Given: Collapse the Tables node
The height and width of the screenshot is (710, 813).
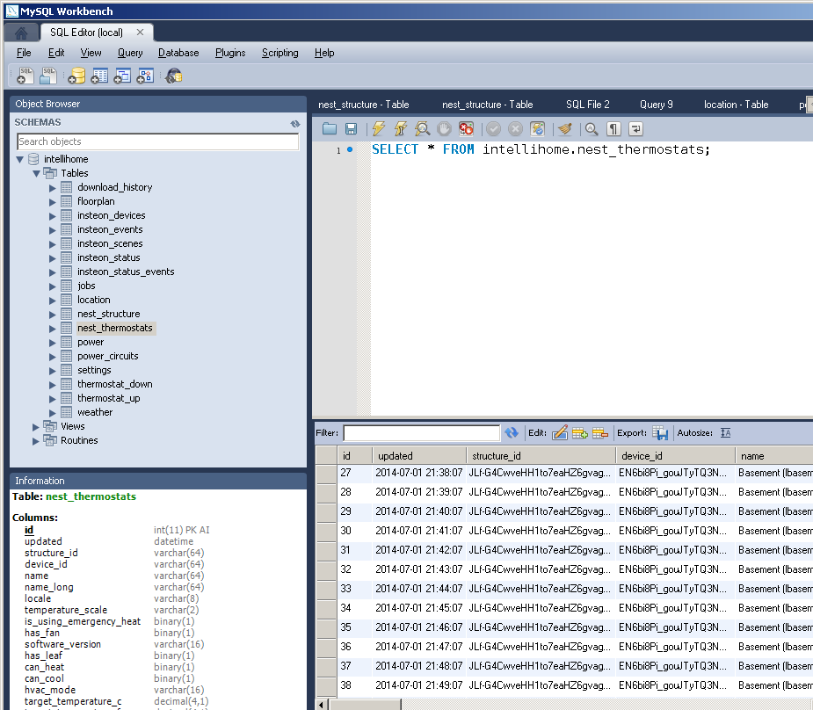Looking at the screenshot, I should pos(36,173).
